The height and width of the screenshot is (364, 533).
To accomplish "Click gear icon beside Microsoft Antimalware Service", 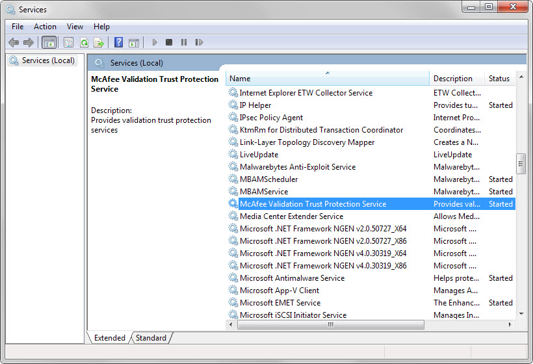I will tap(233, 278).
